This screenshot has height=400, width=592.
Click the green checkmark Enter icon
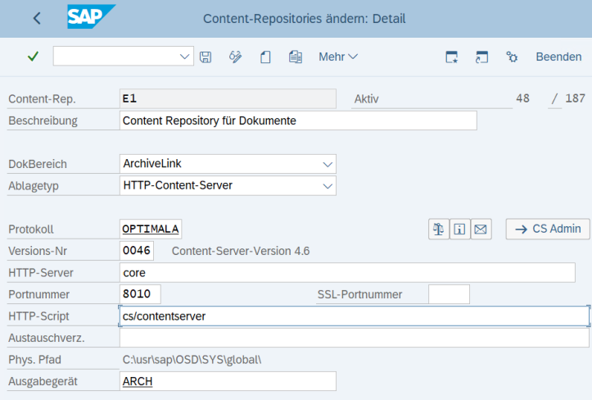click(x=33, y=57)
